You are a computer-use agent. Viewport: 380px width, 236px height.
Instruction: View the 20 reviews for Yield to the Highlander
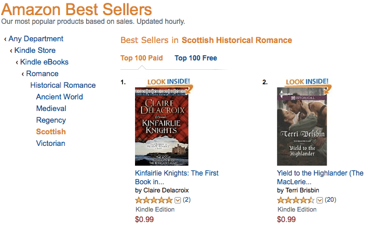point(331,200)
